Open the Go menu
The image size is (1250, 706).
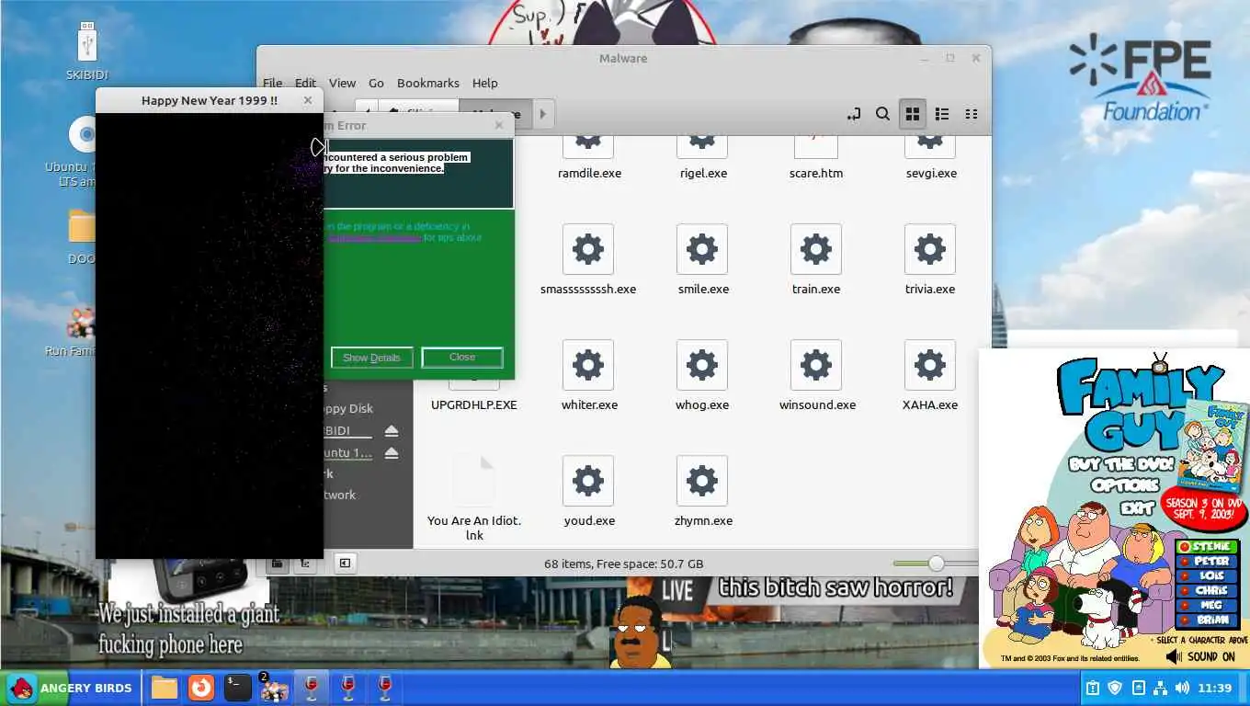click(376, 83)
